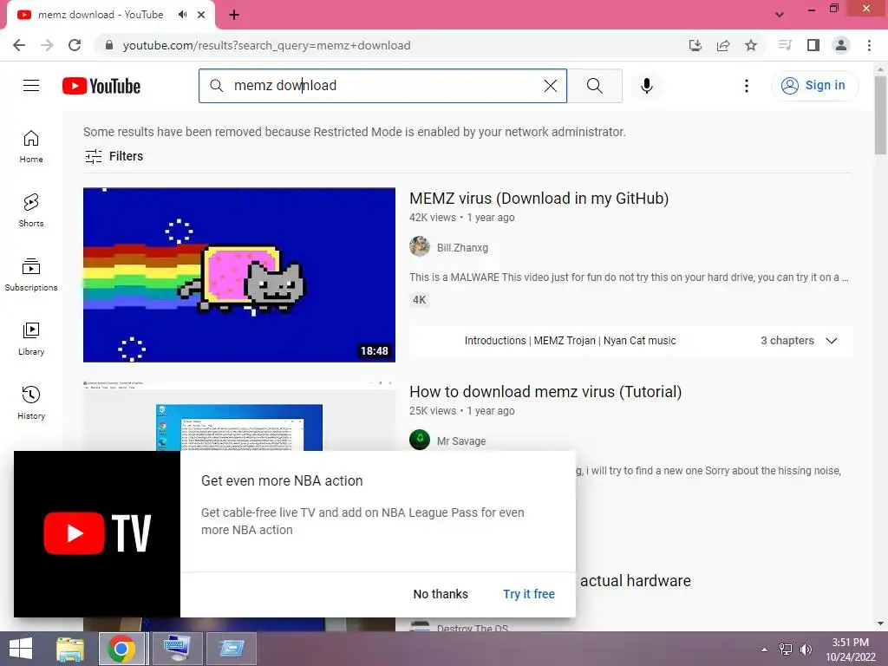Image resolution: width=888 pixels, height=666 pixels.
Task: Bookmark this page with the star
Action: point(751,45)
